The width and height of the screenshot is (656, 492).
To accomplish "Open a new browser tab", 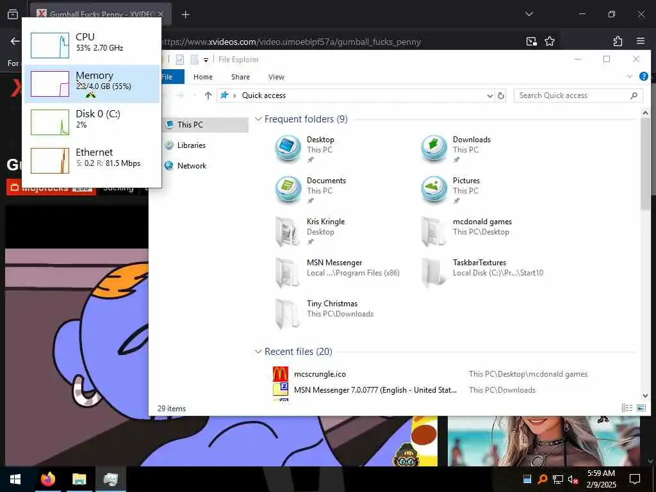I will pyautogui.click(x=186, y=15).
